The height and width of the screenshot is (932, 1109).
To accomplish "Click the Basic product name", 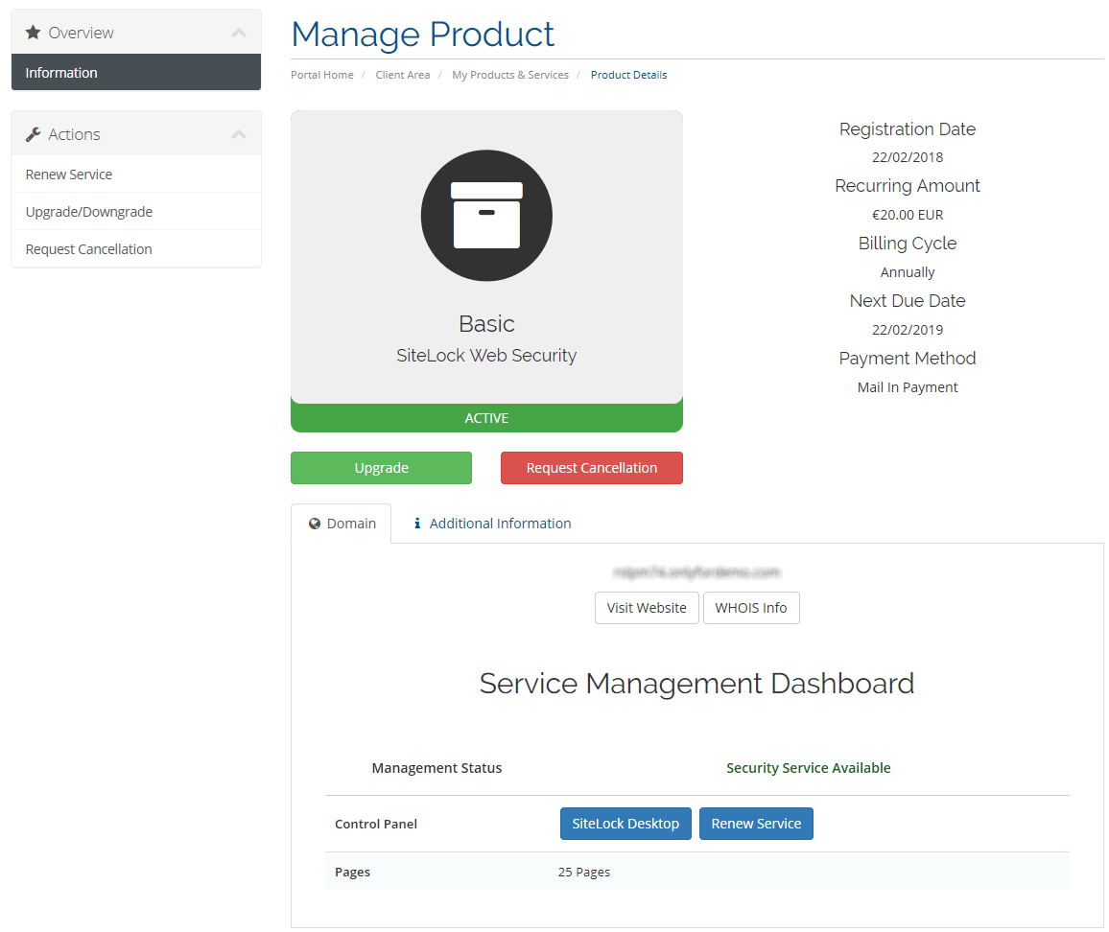I will 486,324.
